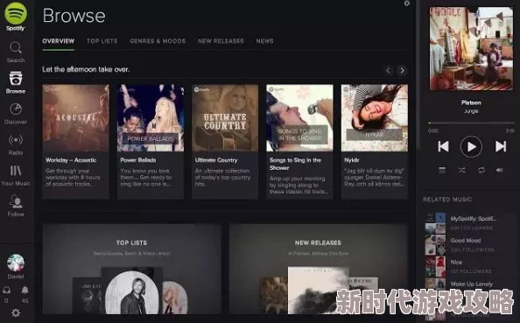Click the artist name Jungle
The width and height of the screenshot is (520, 323).
(471, 111)
